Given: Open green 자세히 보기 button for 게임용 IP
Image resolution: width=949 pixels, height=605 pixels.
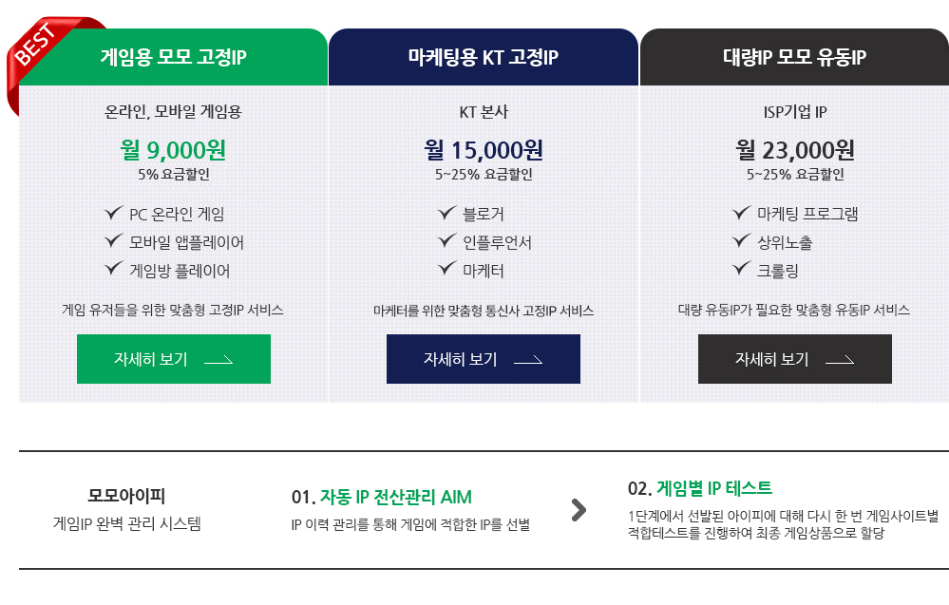Looking at the screenshot, I should [174, 359].
